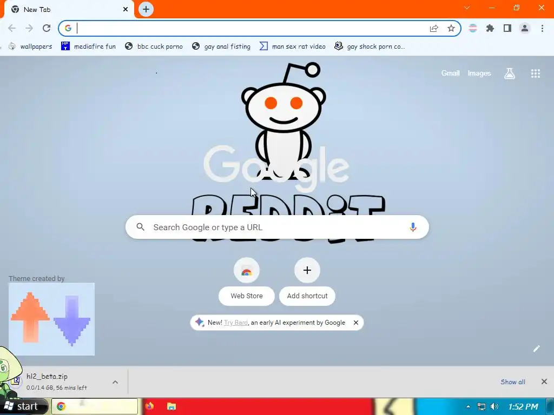Select the Chrome taskbar button
The image size is (554, 415).
[95, 406]
